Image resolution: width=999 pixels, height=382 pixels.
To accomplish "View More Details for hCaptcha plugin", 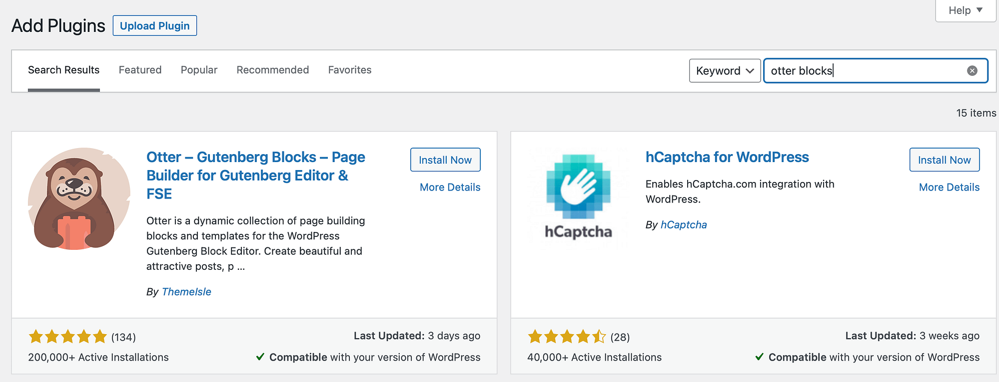I will point(949,188).
